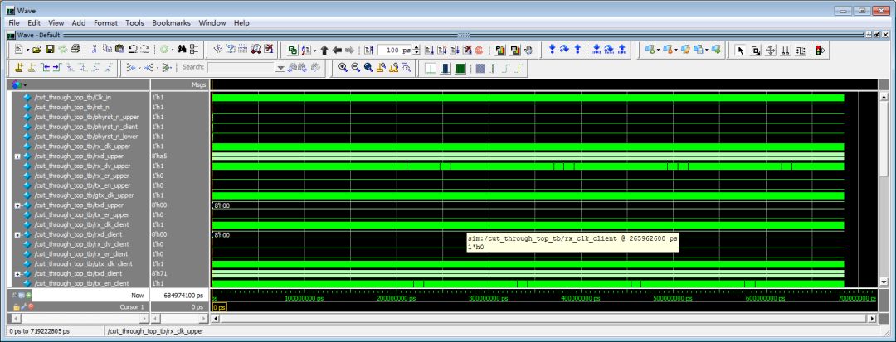Select the rx_er_client signal row
The height and width of the screenshot is (342, 896).
(x=81, y=254)
